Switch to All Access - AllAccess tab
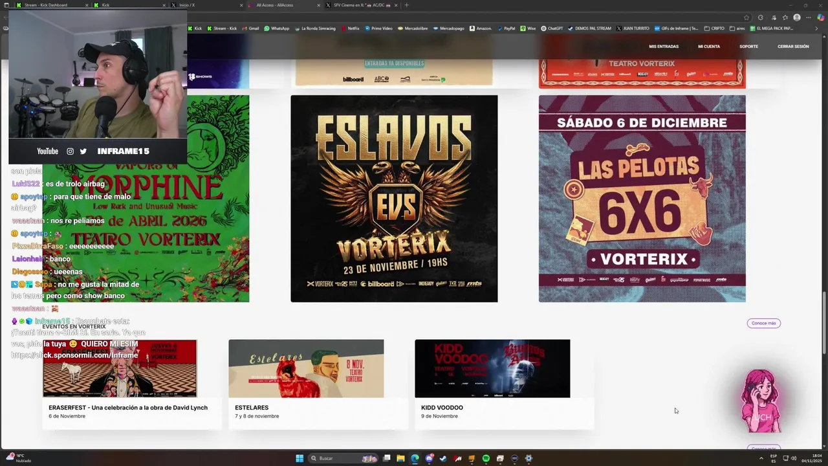Image resolution: width=828 pixels, height=466 pixels. pos(283,5)
